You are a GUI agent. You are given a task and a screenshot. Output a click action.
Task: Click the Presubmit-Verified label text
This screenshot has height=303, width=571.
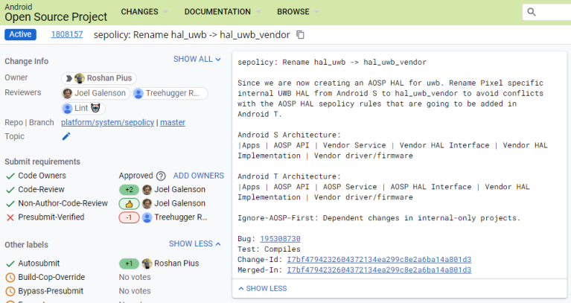point(51,217)
